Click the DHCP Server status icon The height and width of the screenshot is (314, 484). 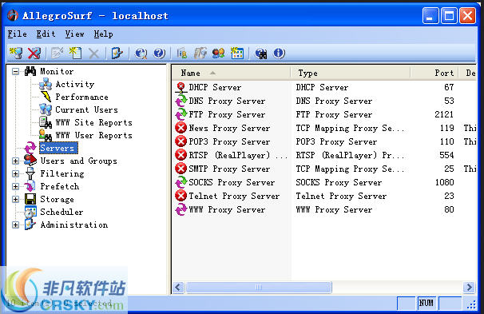pyautogui.click(x=181, y=87)
